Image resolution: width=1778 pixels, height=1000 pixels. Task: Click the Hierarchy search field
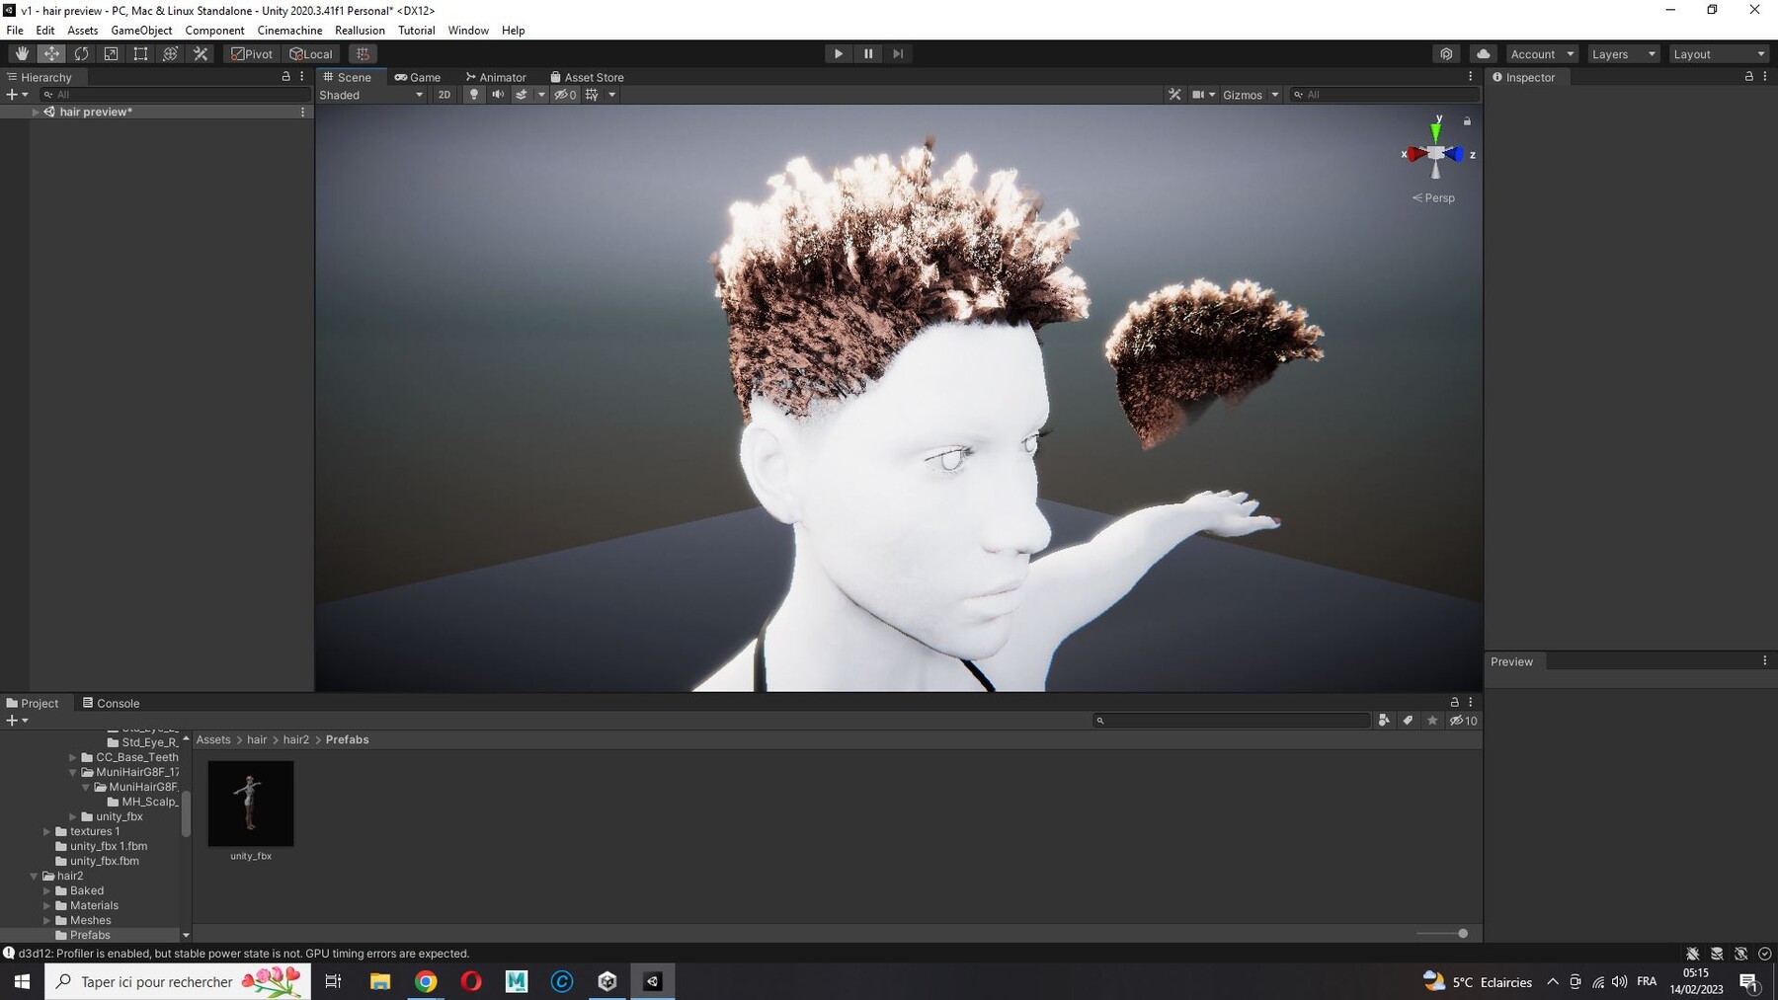pyautogui.click(x=175, y=95)
